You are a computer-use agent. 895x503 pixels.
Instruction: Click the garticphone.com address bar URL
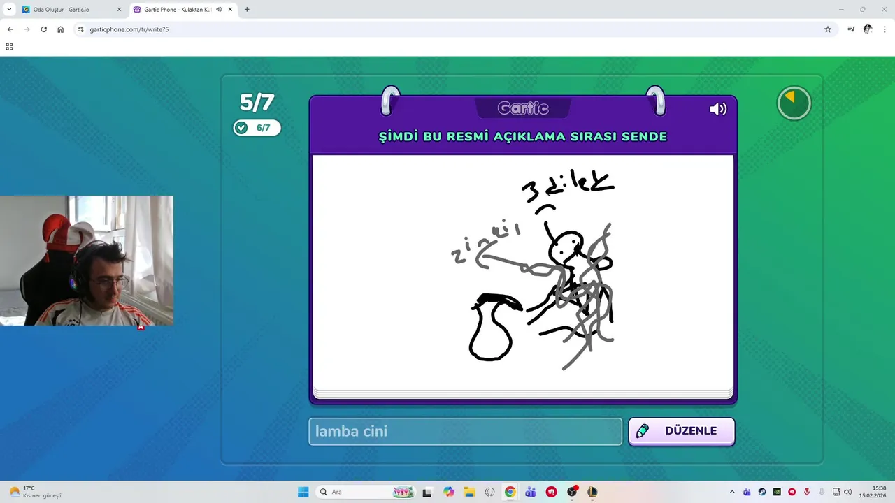click(129, 29)
